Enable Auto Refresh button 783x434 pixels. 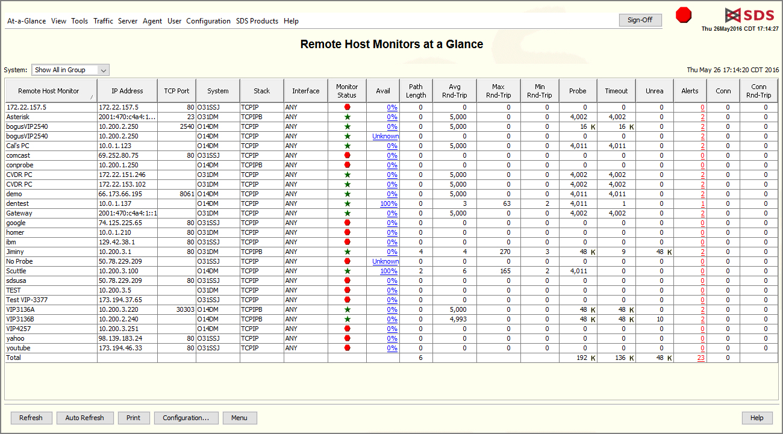pyautogui.click(x=85, y=418)
